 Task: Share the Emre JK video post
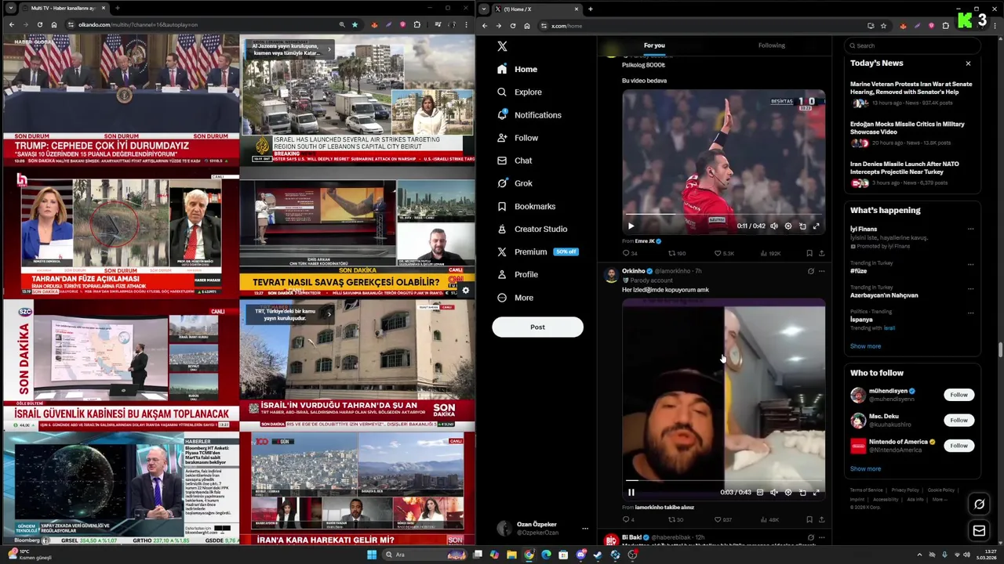(821, 253)
